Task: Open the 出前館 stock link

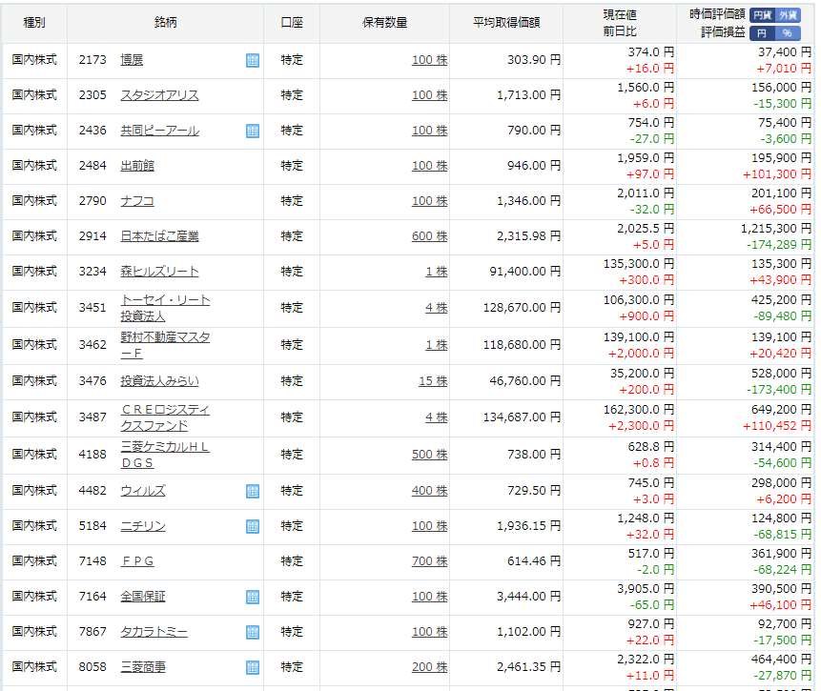Action: pyautogui.click(x=137, y=166)
